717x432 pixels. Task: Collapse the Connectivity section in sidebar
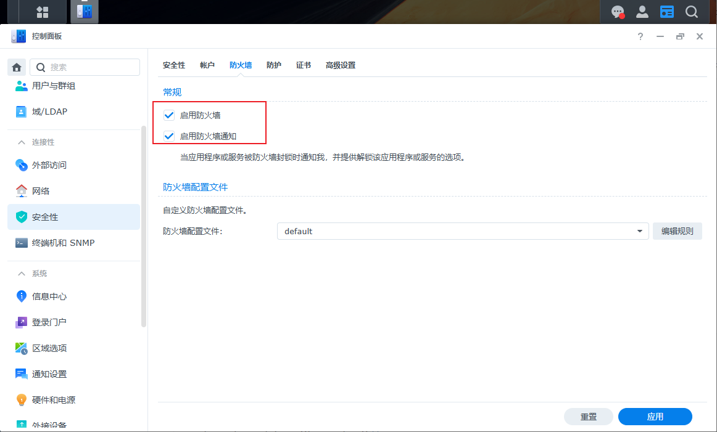pos(22,142)
